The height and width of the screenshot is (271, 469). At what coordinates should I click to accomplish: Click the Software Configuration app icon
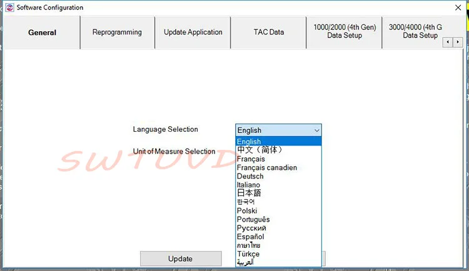coord(9,7)
